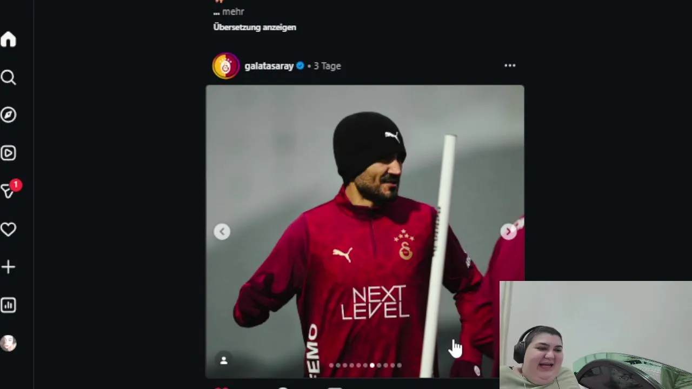Open the Search magnifier in sidebar
This screenshot has height=389, width=692.
click(8, 78)
